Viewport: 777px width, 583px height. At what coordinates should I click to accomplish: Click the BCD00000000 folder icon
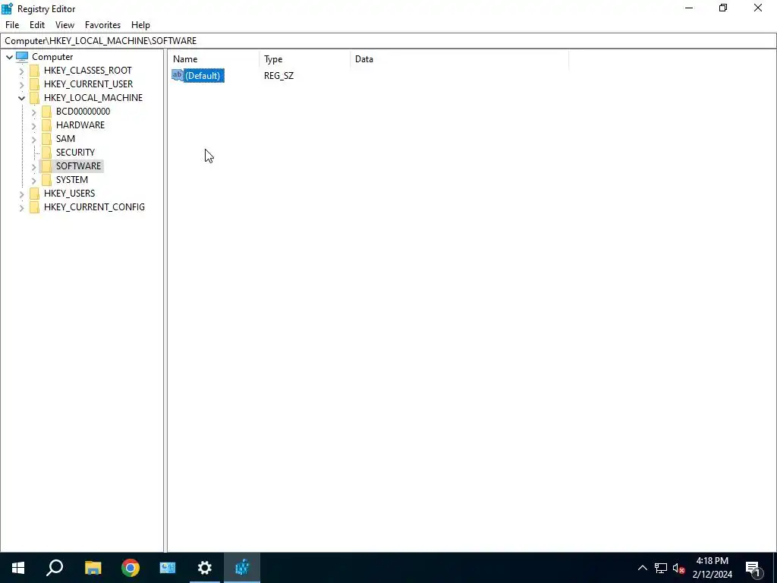pos(46,112)
